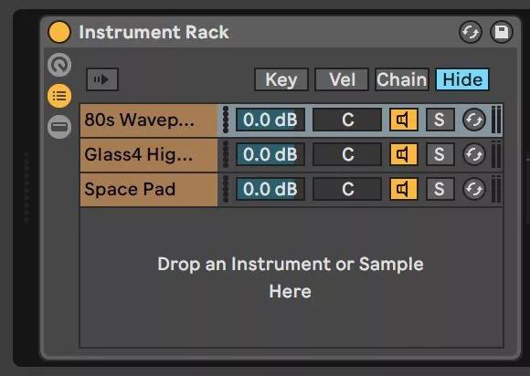Click the 80s Wavep chain pan control
Screen dimensions: 530x376
[347, 120]
